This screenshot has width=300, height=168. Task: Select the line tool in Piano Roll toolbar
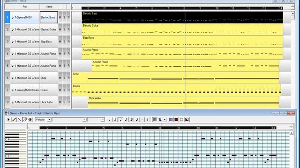pos(19,119)
